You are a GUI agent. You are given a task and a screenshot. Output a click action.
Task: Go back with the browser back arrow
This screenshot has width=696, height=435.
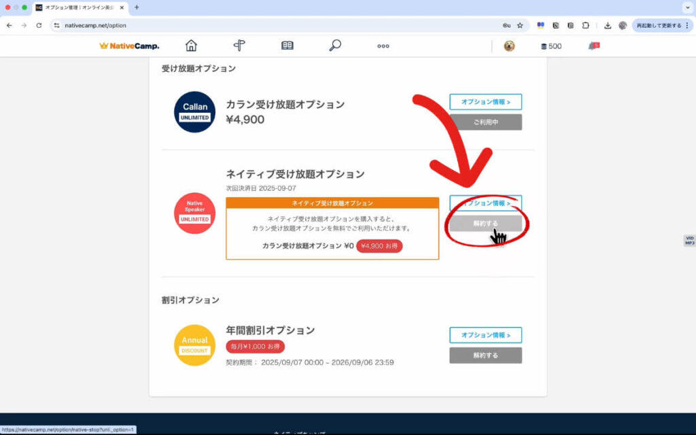tap(10, 25)
